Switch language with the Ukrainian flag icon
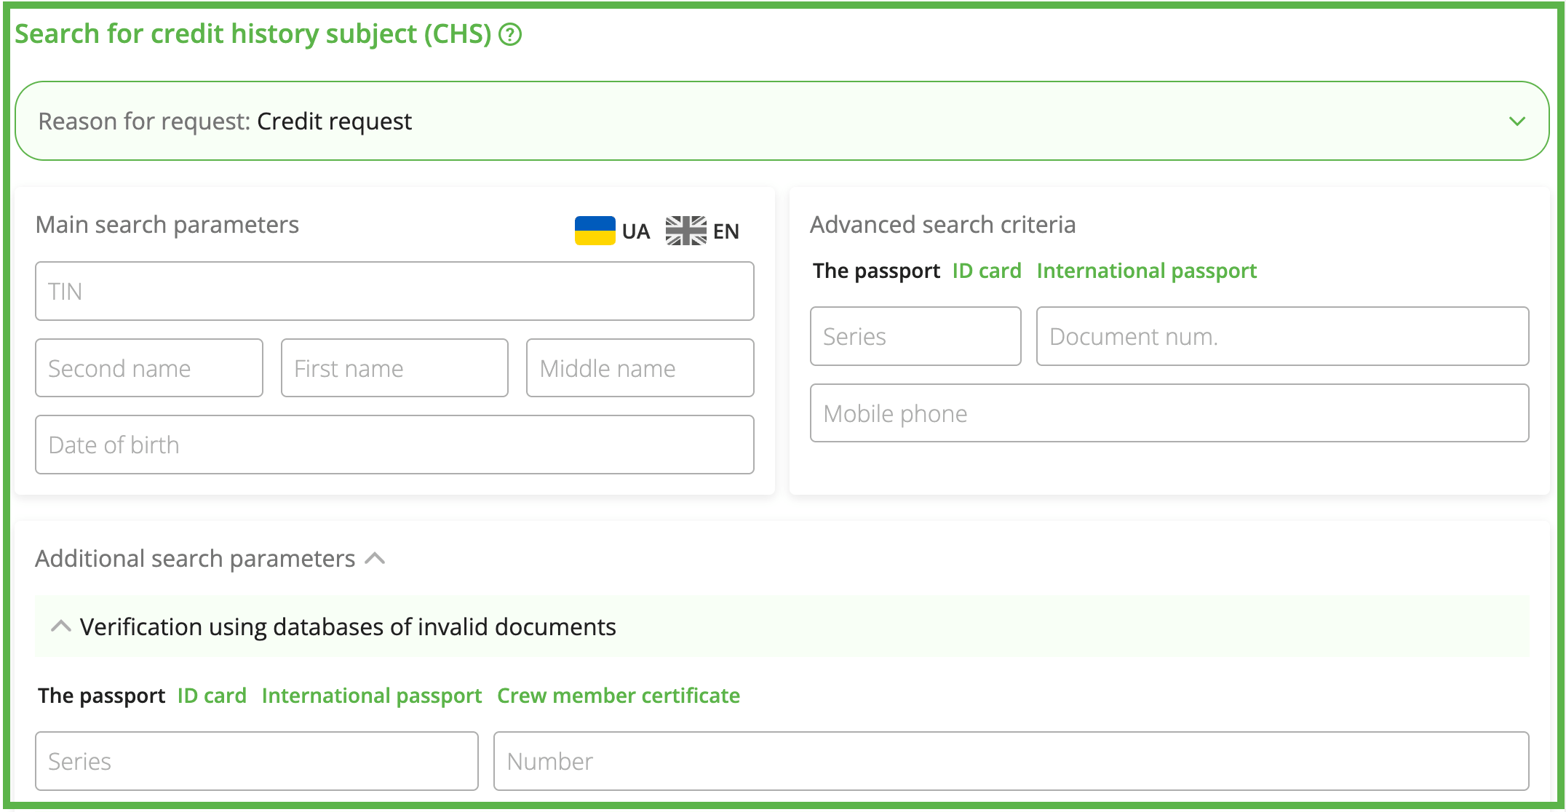This screenshot has width=1566, height=812. point(595,231)
